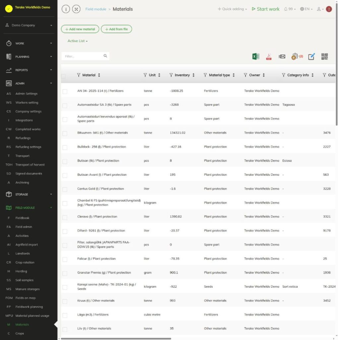Filter by Inventory column funnel icon
This screenshot has height=340, width=338.
coord(171,75)
